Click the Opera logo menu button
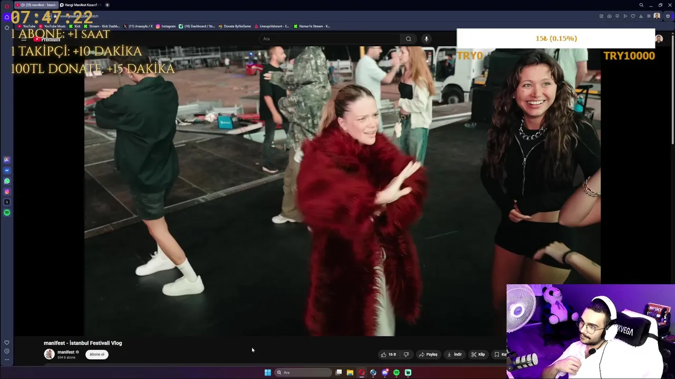The height and width of the screenshot is (379, 675). tap(7, 5)
